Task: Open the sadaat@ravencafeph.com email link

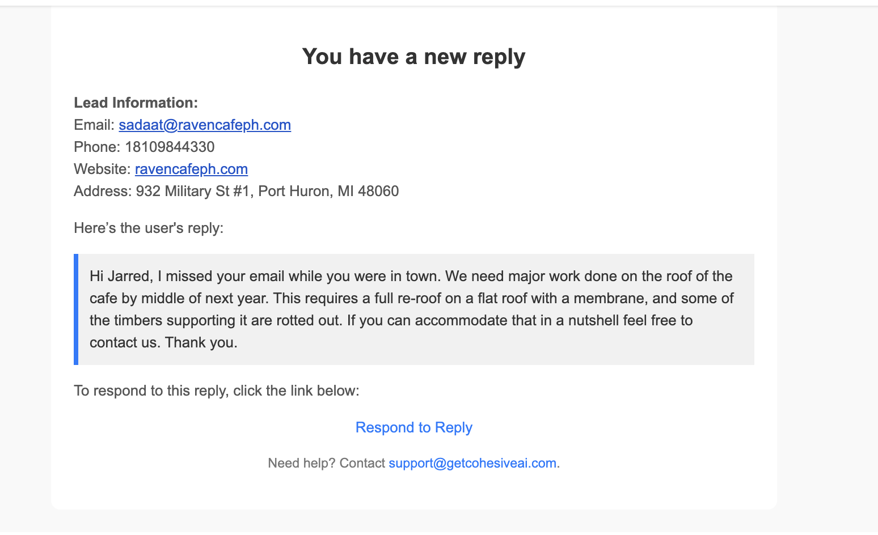Action: tap(205, 125)
